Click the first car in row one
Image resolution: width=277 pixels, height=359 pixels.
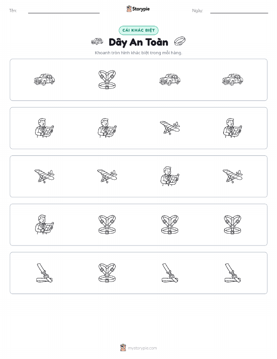pos(44,80)
